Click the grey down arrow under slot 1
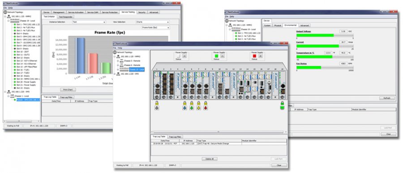This screenshot has width=403, height=173. 157,108
